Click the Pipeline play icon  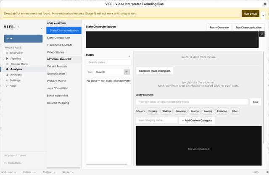point(7,59)
